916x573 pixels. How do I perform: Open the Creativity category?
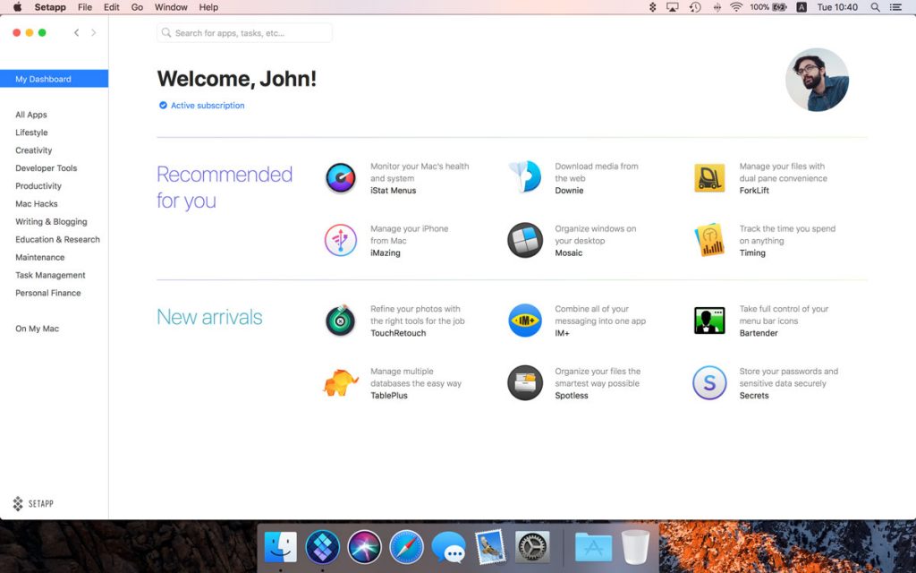34,150
